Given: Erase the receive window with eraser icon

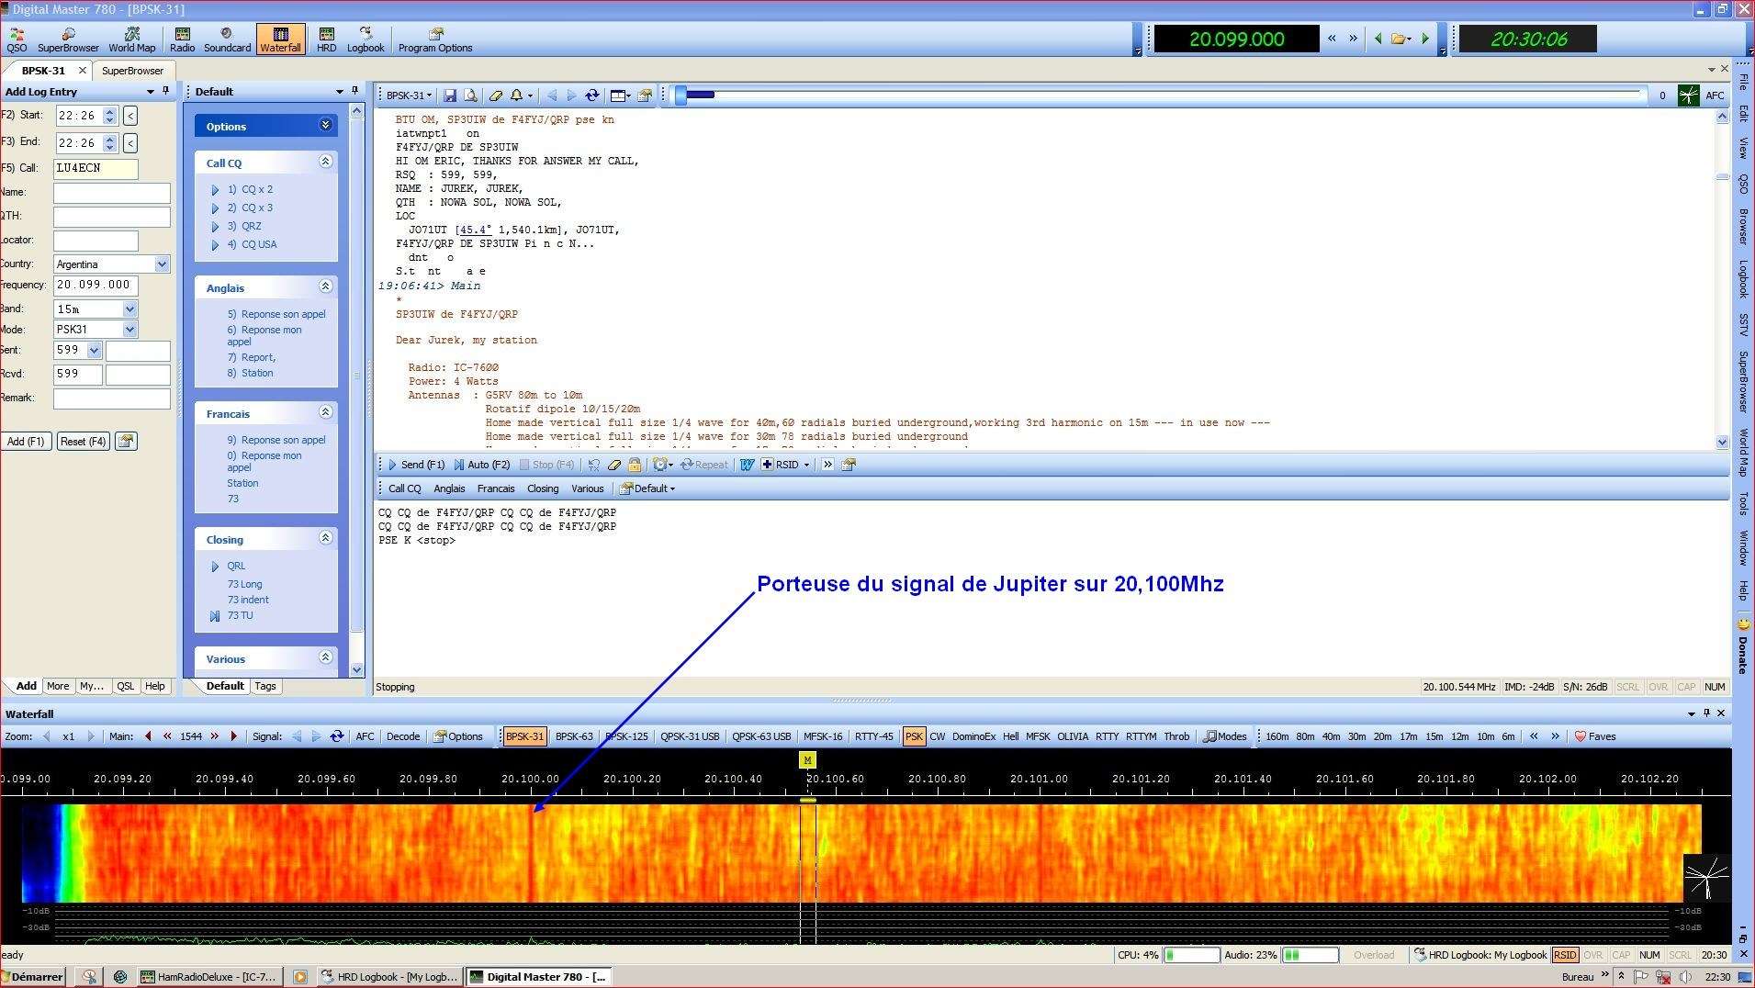Looking at the screenshot, I should (496, 95).
